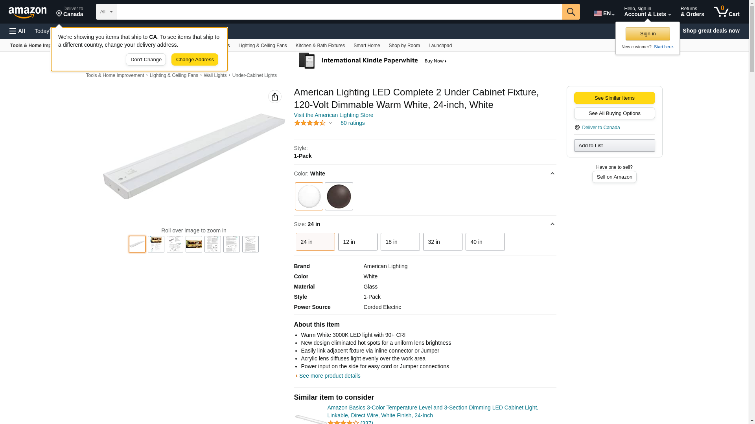This screenshot has width=755, height=424.
Task: Open the shopping cart
Action: click(x=726, y=12)
